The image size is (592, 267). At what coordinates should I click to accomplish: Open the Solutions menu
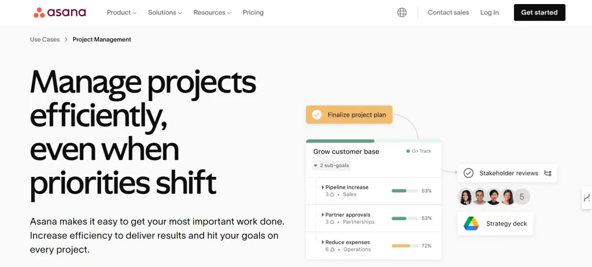tap(165, 13)
